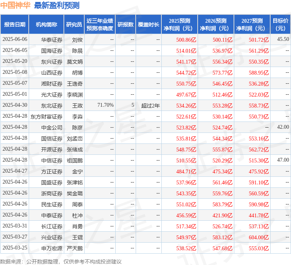This screenshot has height=265, width=291.
Task: Click the 45.50 target price cell
Action: (x=283, y=39)
